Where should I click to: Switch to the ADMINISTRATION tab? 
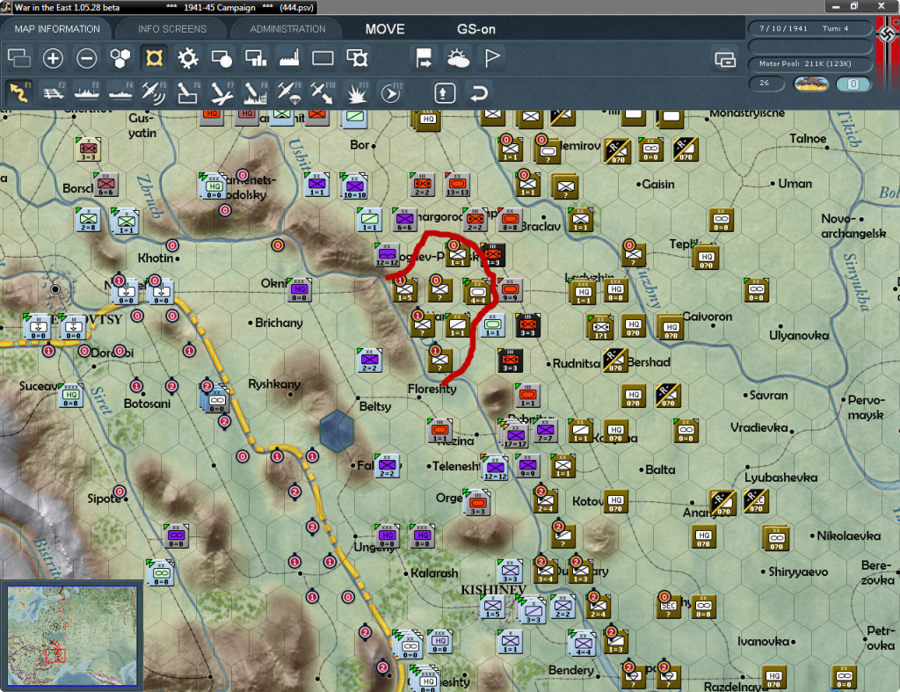287,29
